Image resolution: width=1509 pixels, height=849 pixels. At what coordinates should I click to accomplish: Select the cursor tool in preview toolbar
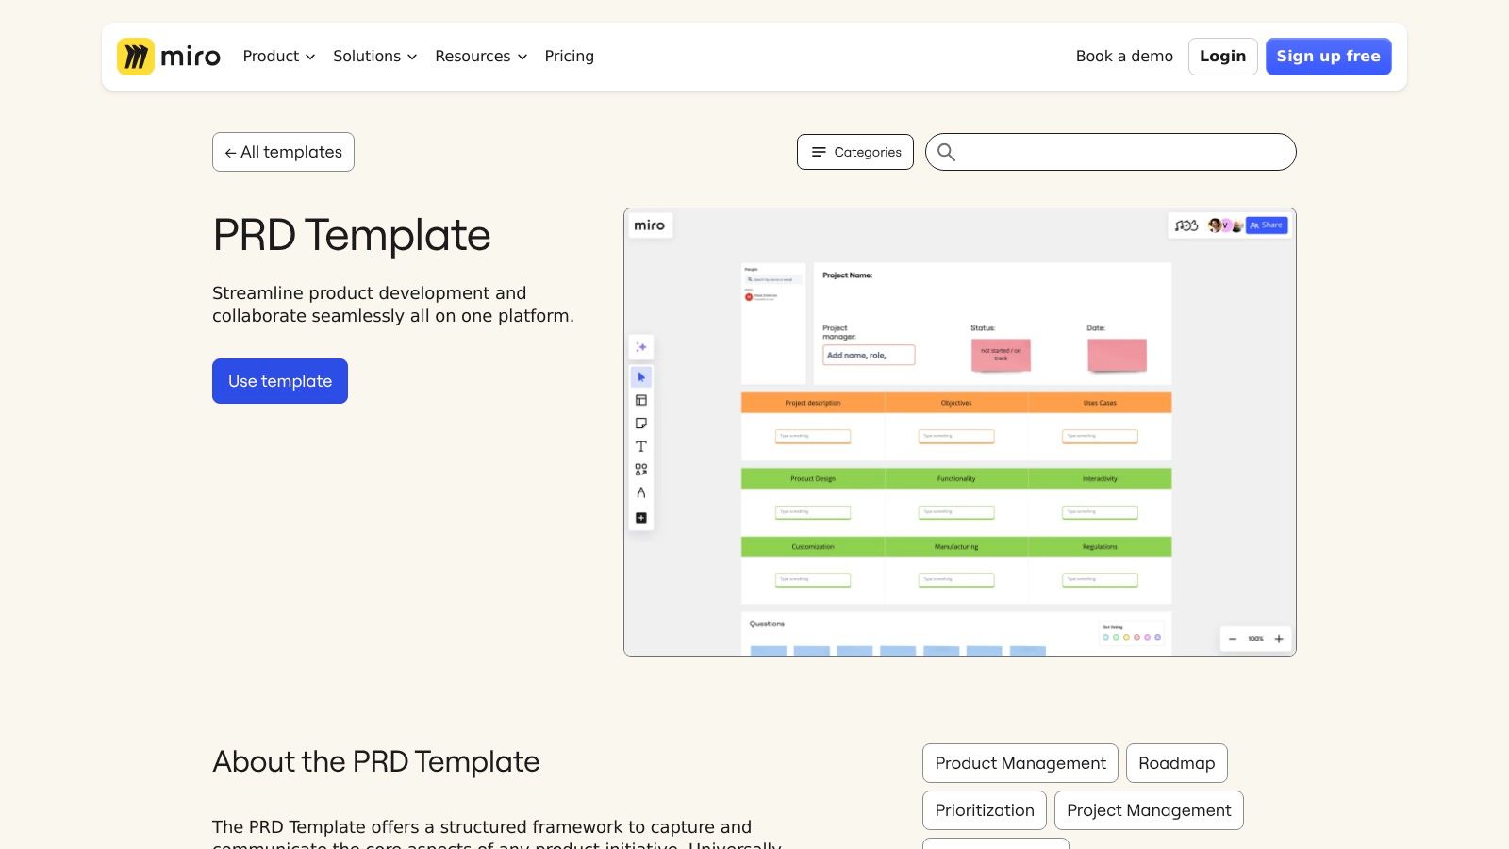[x=641, y=377]
